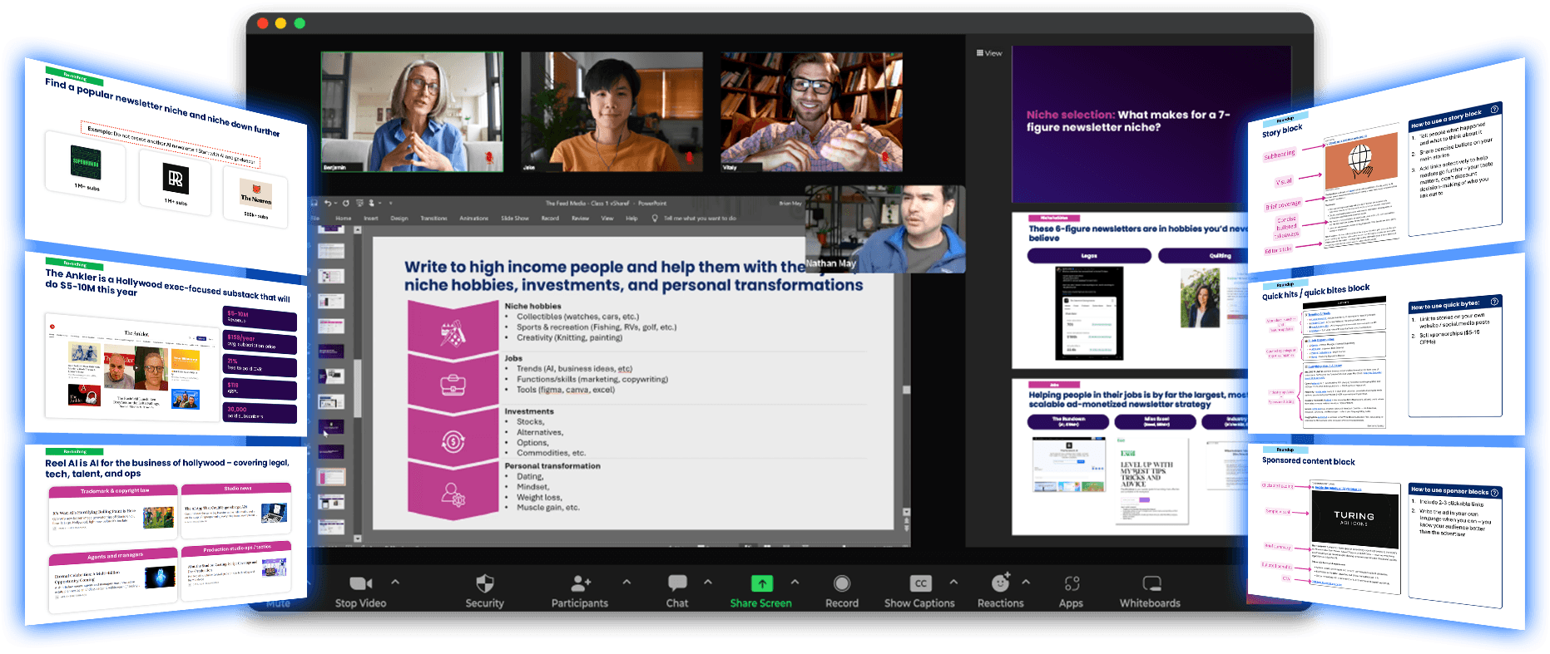Viewport: 1550px width, 654px height.
Task: Click the 'Niche hobbies' heading text
Action: coord(532,306)
